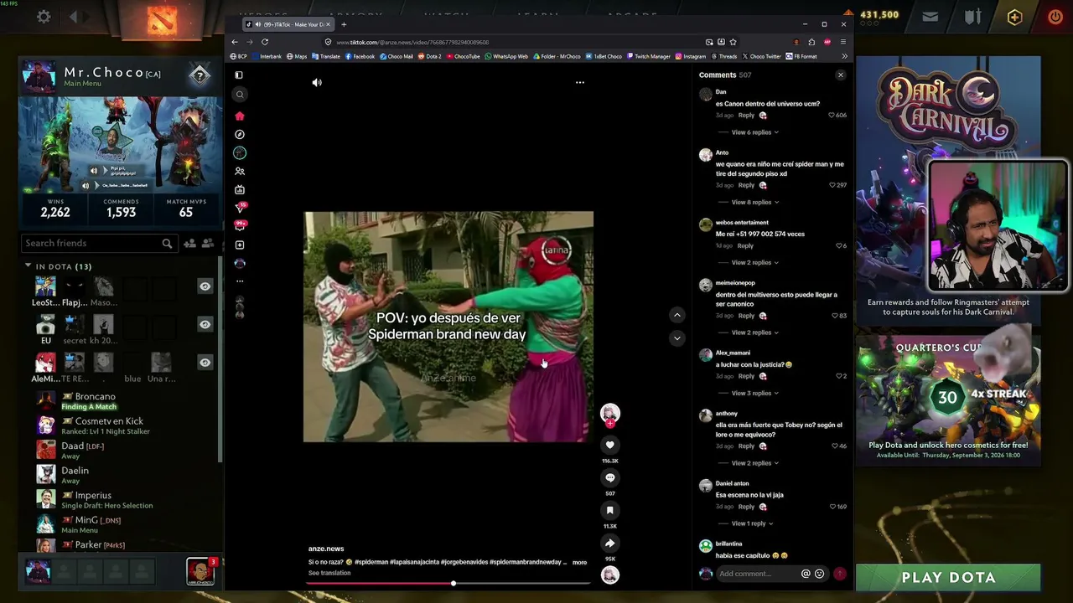1073x603 pixels.
Task: Like Anto's comment
Action: tap(832, 185)
